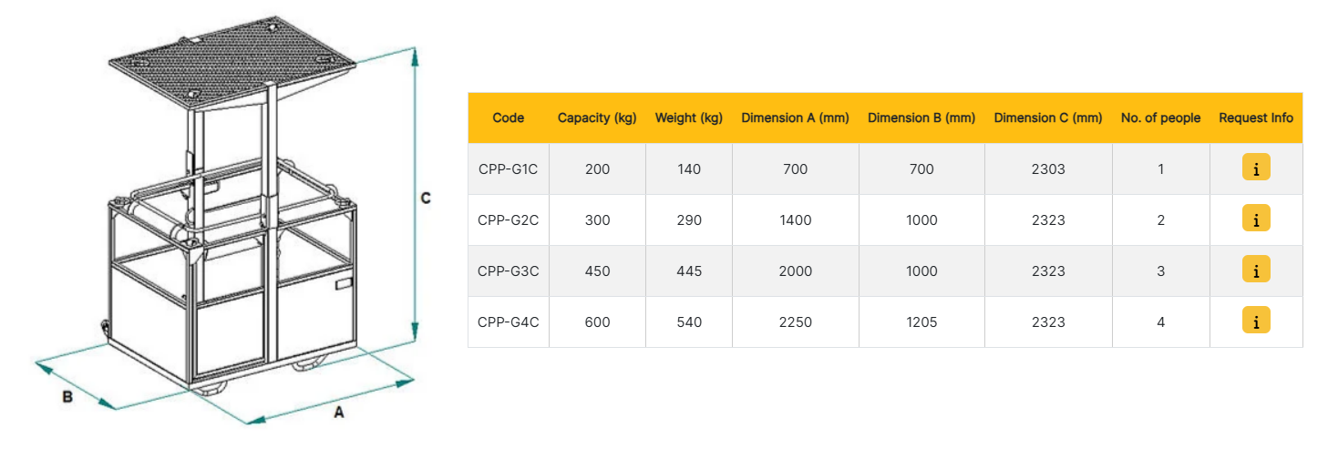Click dimension label C on the diagram
Viewport: 1328px width, 449px height.
point(426,199)
